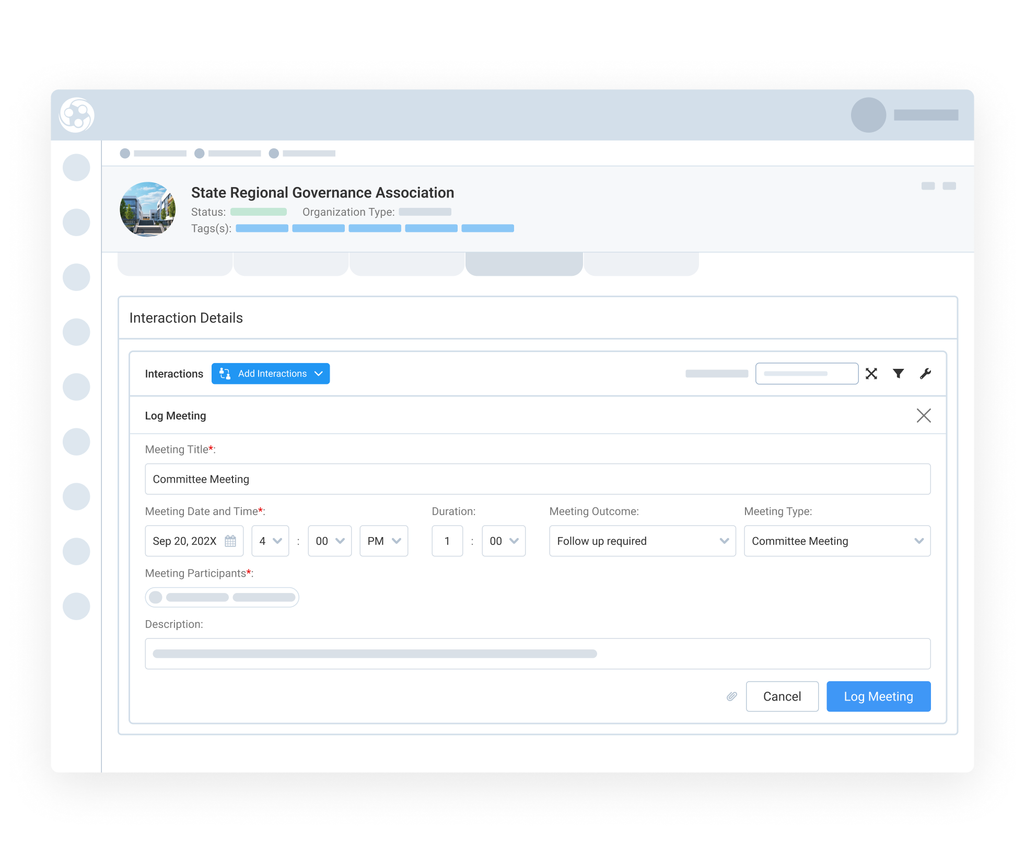Switch to the highlighted fourth tab
Screen dimensions: 1025x862
523,263
